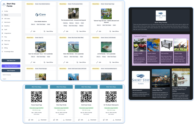Take the Keen Fly Helicopter Tours menu offline
The image size is (194, 124).
48,62
